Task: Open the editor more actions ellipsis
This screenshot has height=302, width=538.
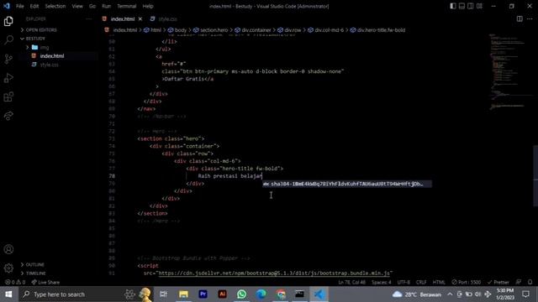Action: coord(530,18)
